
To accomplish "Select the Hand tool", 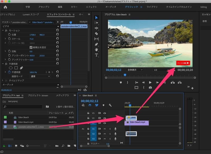I will tap(97, 49).
